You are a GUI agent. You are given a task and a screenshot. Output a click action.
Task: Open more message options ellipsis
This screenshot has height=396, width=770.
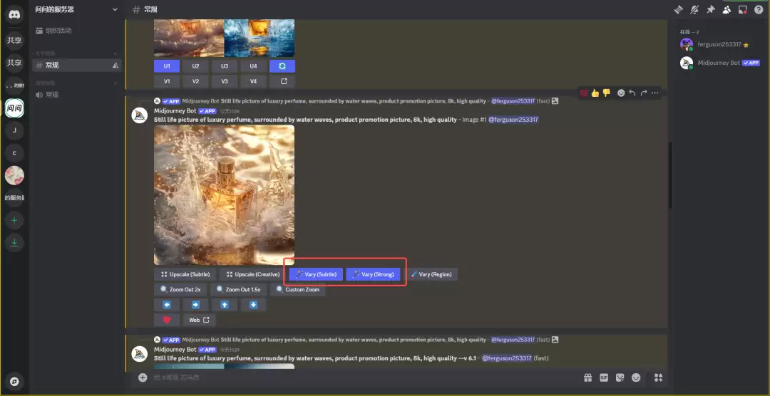click(654, 93)
